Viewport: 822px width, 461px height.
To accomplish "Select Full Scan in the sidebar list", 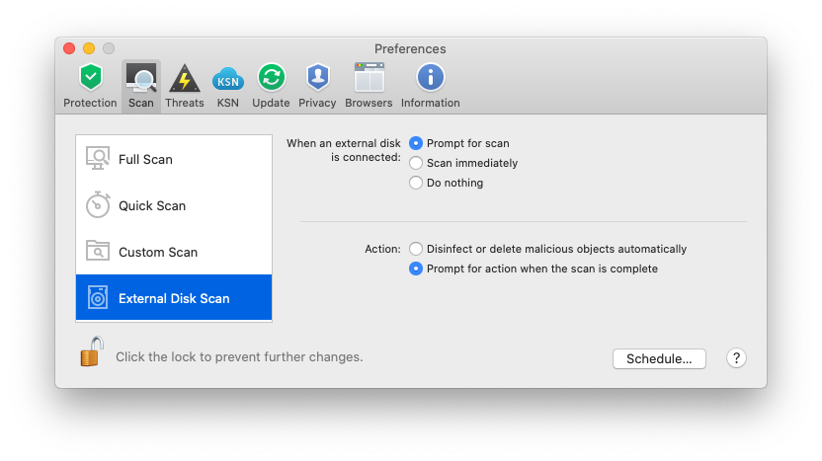I will click(174, 159).
